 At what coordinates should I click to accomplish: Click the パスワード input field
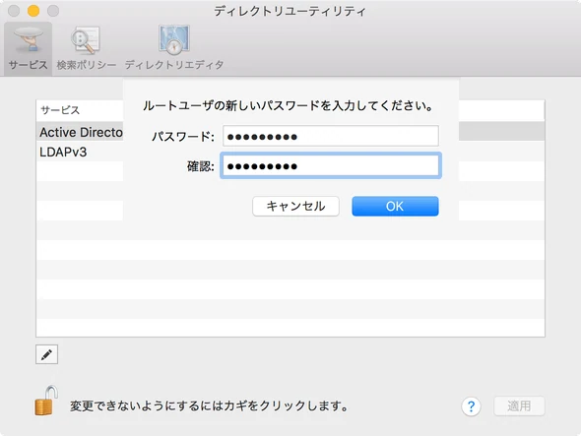coord(331,136)
